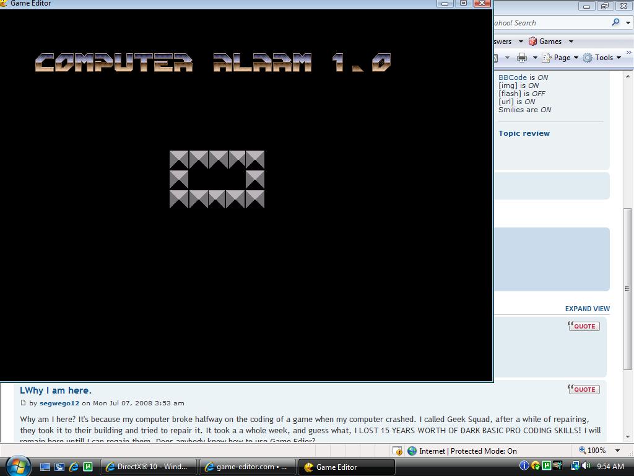
Task: Click the Show Desktop quick launch icon
Action: click(x=45, y=467)
